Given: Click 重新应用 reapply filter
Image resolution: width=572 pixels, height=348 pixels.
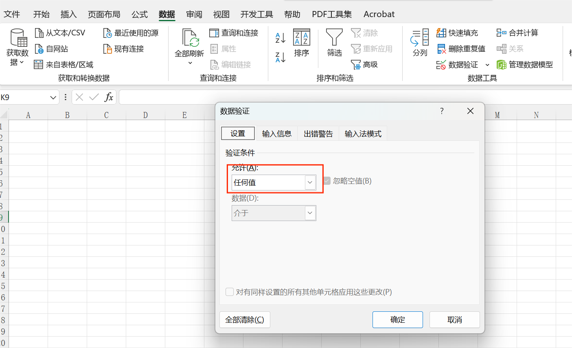Looking at the screenshot, I should [372, 49].
